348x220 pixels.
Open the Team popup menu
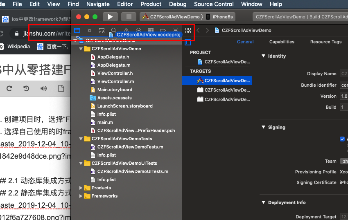[x=344, y=161]
